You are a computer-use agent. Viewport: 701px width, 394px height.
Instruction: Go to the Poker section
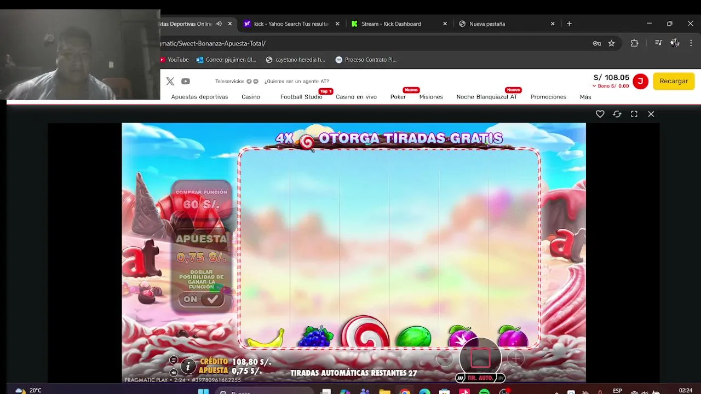coord(398,97)
